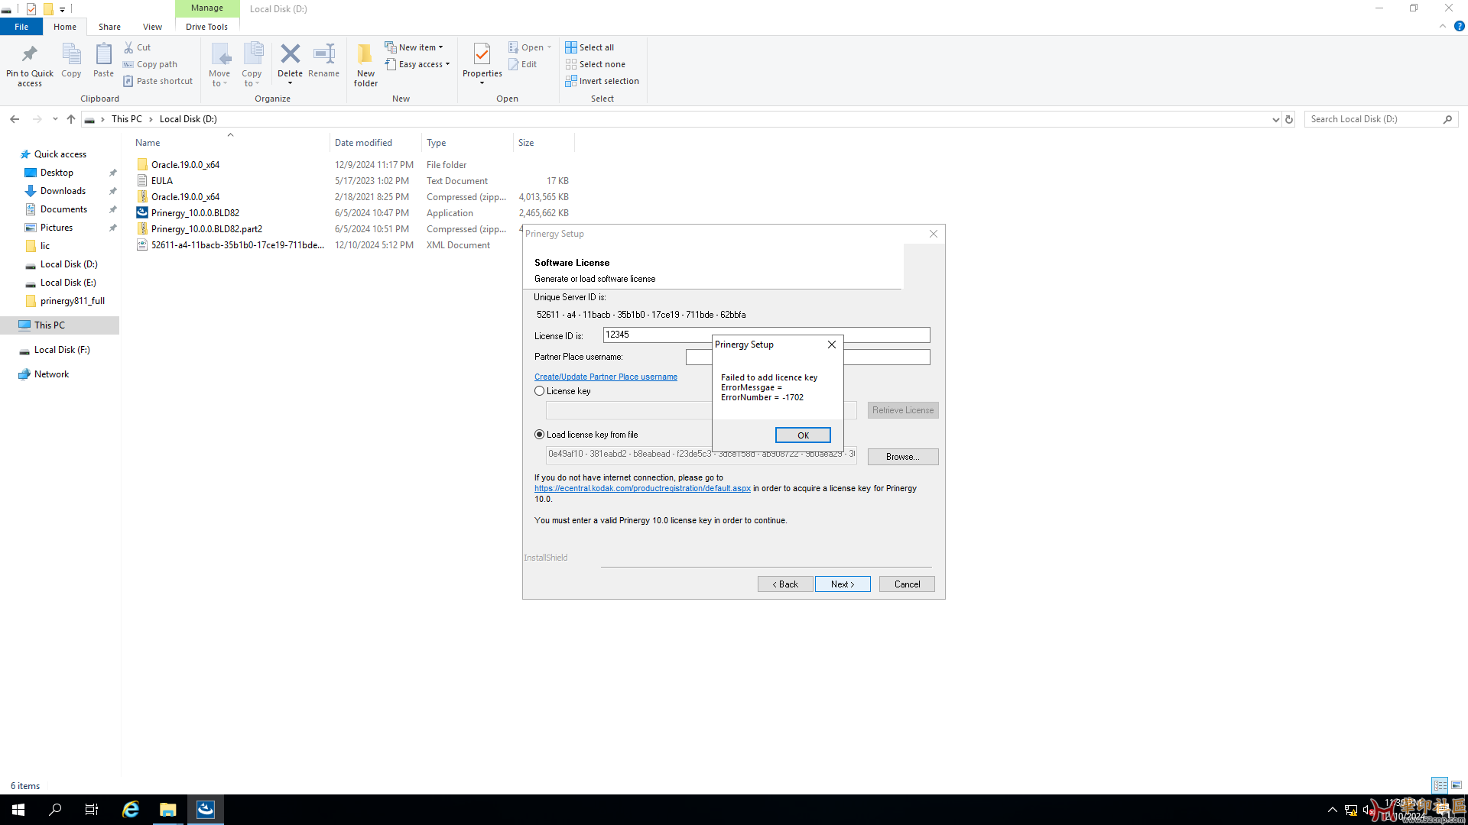Click Back in Prinergy Setup
The width and height of the screenshot is (1468, 825).
(785, 584)
